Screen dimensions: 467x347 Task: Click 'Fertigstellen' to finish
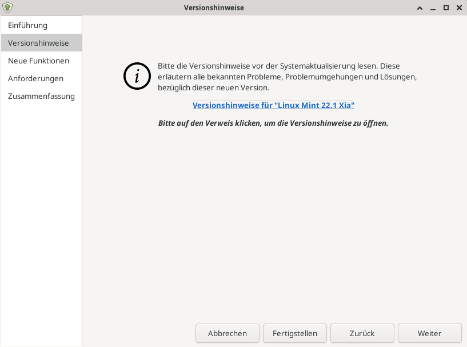(x=294, y=333)
